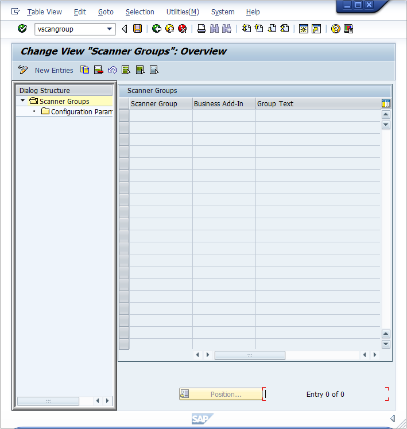The height and width of the screenshot is (429, 407).
Task: Click the Undo Change icon
Action: click(x=113, y=70)
